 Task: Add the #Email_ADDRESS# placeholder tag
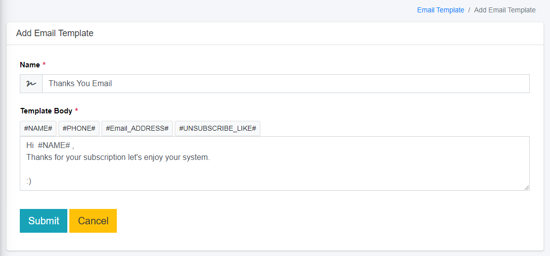click(137, 128)
